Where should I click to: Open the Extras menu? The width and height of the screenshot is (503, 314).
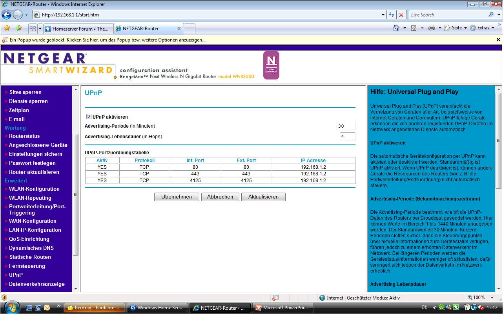coord(482,28)
